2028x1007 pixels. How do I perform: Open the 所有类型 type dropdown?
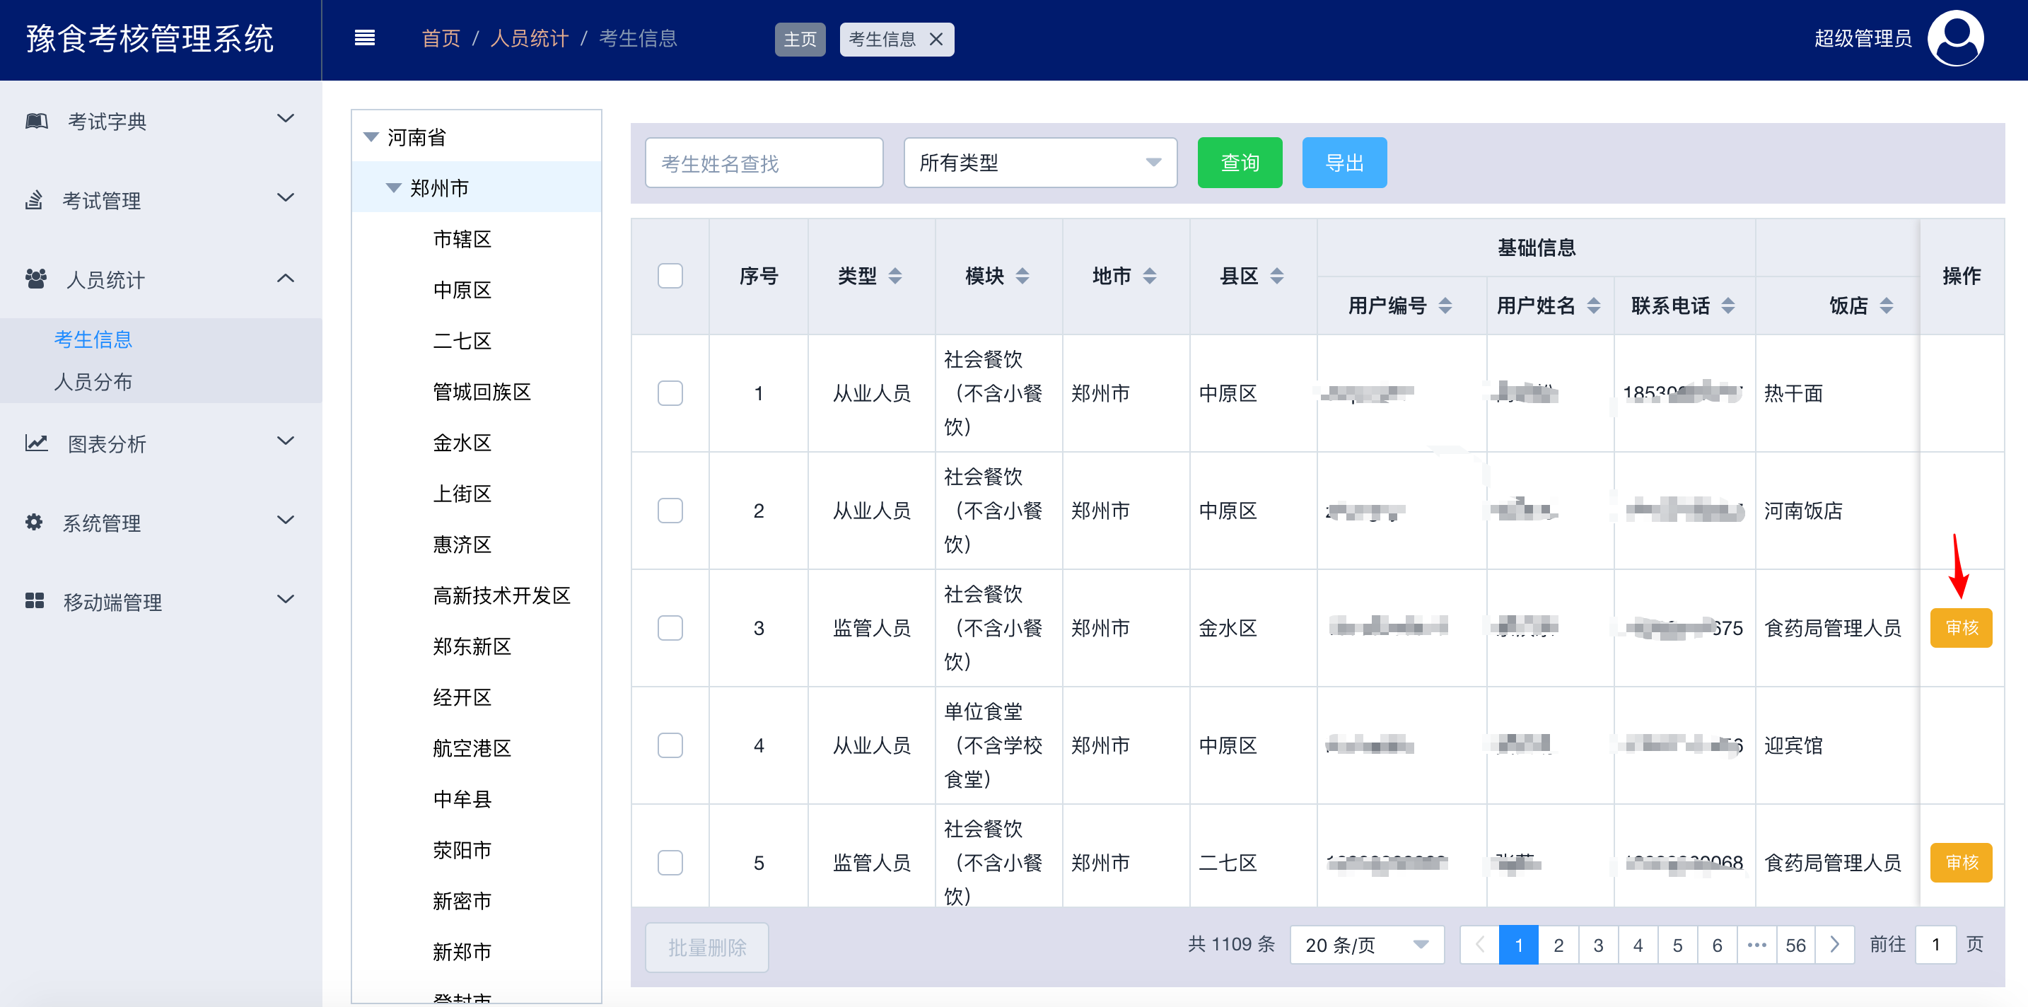point(1039,162)
